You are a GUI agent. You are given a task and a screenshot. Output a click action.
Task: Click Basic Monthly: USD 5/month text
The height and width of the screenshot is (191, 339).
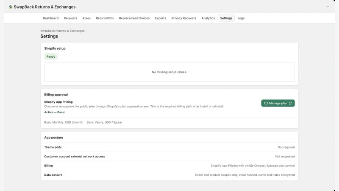[64, 122]
